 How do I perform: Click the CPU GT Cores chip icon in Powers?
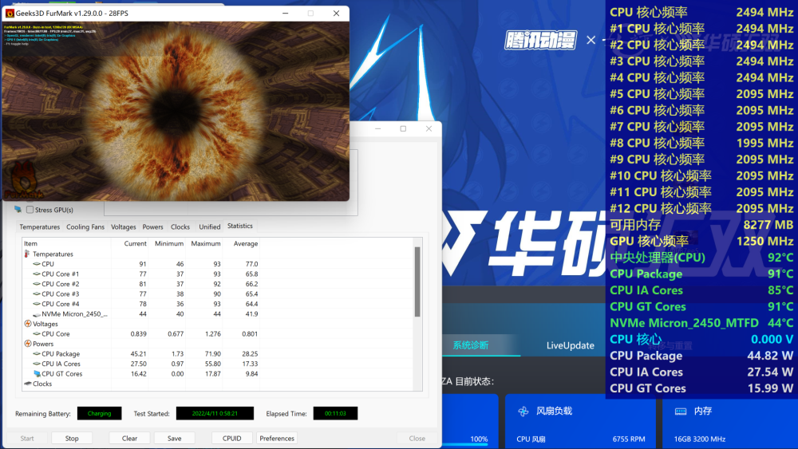tap(37, 374)
